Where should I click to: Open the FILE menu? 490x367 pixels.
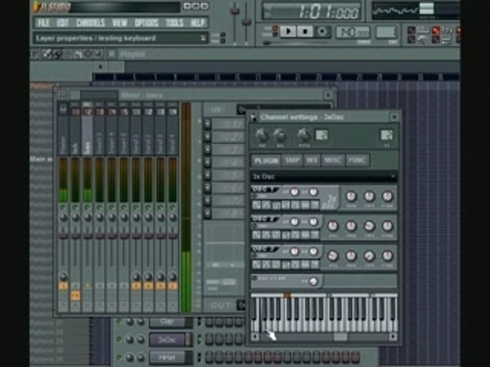[x=43, y=23]
